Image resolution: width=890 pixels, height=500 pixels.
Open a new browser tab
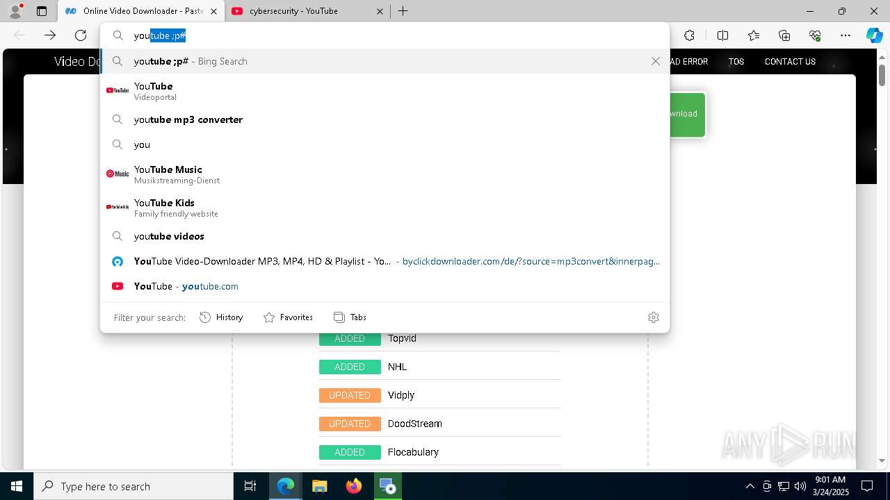point(403,11)
